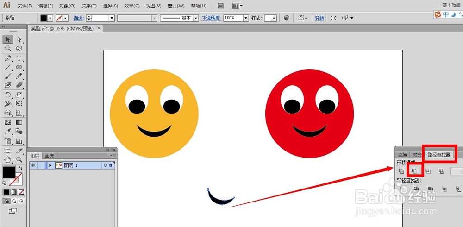Click Minus Front shape mode in Pathfinder
Image resolution: width=463 pixels, height=227 pixels.
414,171
